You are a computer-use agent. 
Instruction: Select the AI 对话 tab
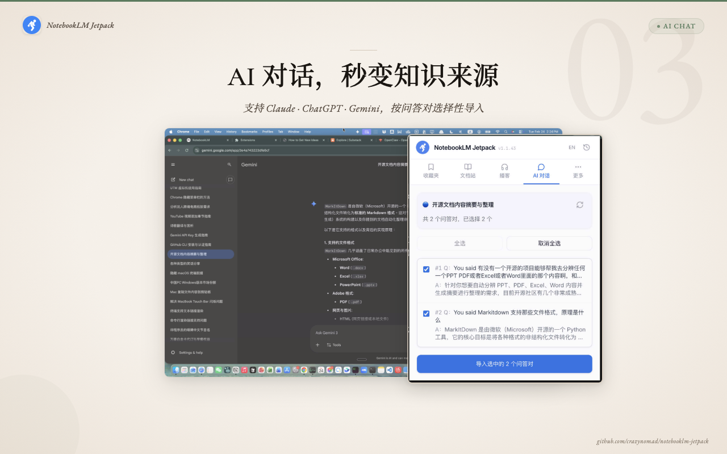coord(541,171)
